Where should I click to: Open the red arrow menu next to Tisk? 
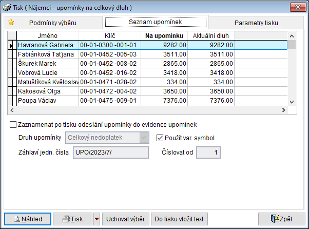point(97,219)
